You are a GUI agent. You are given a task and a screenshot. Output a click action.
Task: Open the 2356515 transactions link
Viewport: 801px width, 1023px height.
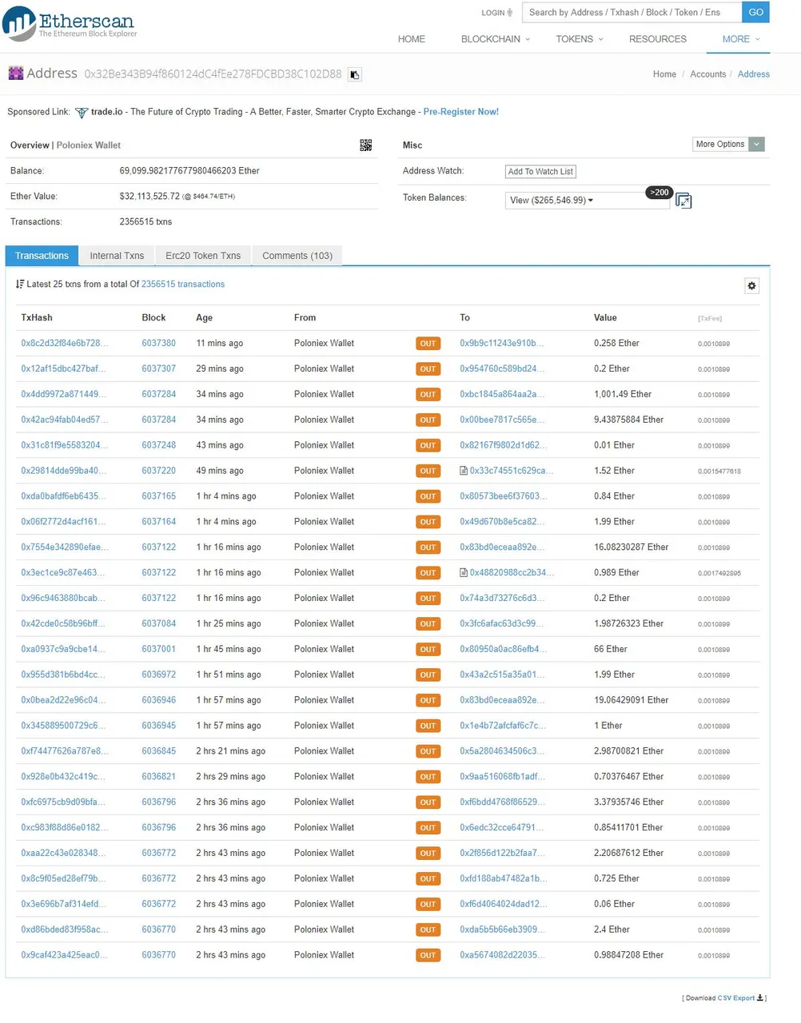click(x=183, y=285)
